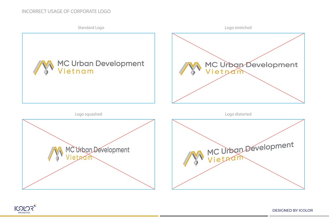Click the 'Logo squashed' caption
Image resolution: width=329 pixels, height=221 pixels.
click(88, 114)
